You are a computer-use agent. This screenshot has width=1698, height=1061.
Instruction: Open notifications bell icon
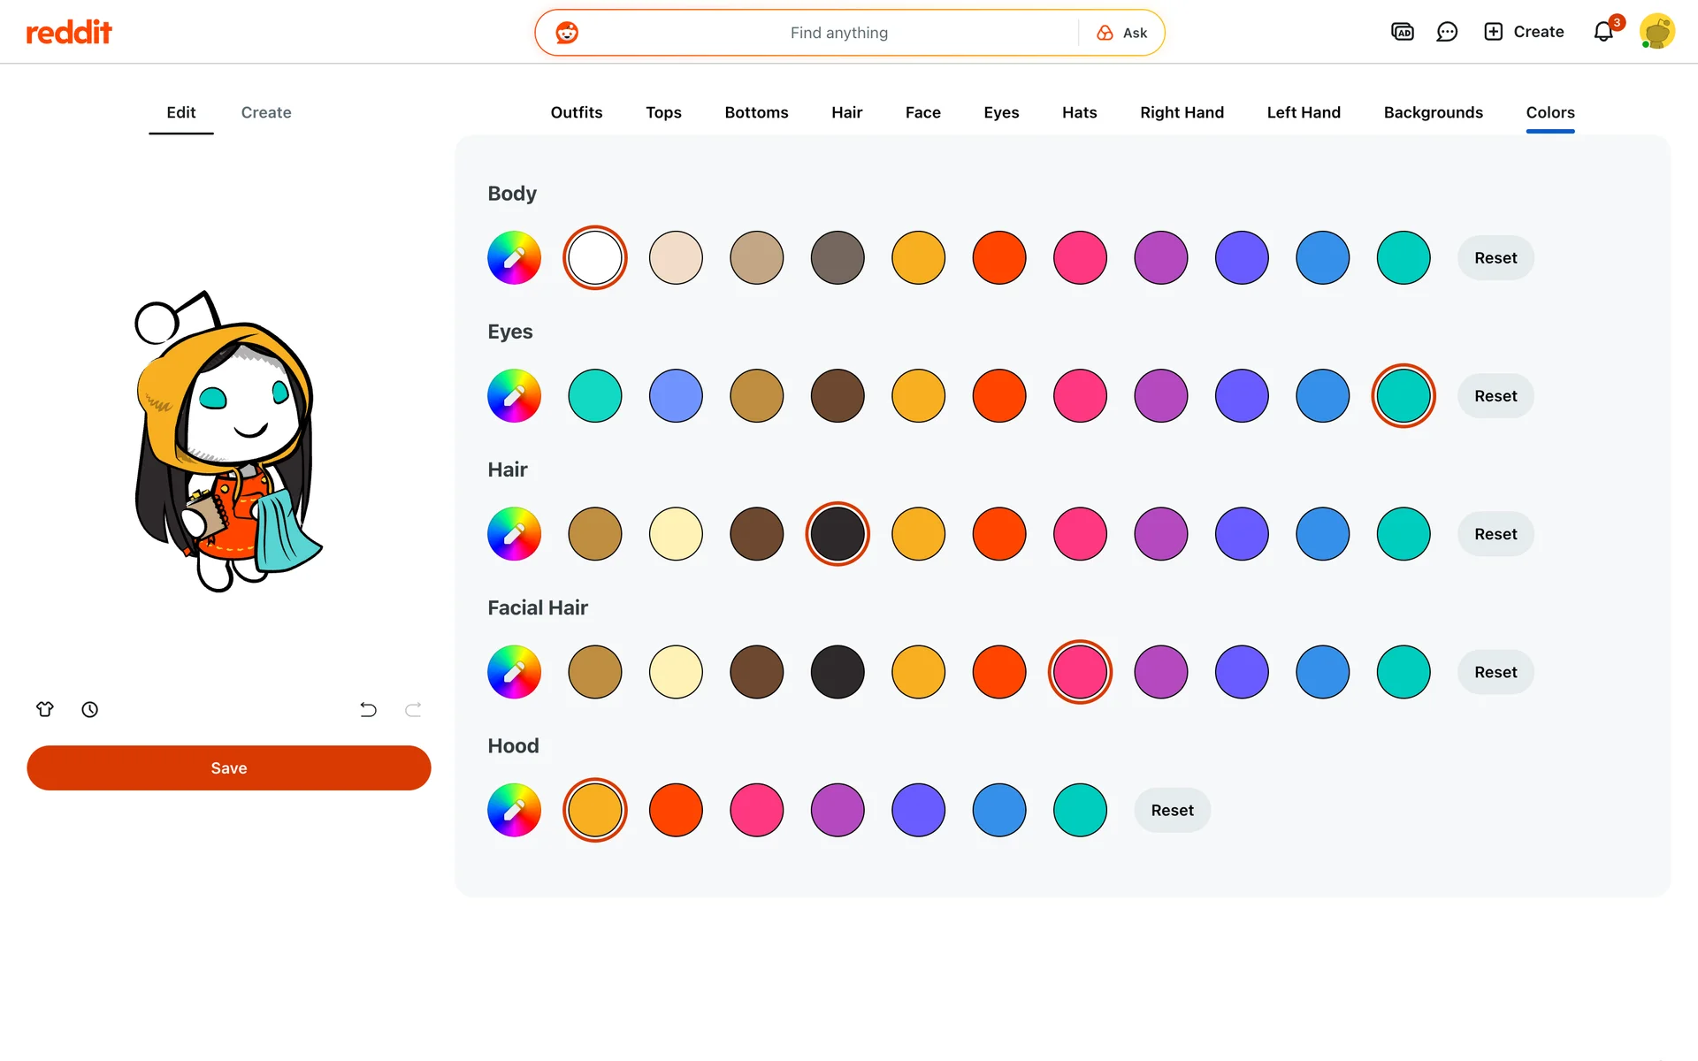pyautogui.click(x=1603, y=33)
